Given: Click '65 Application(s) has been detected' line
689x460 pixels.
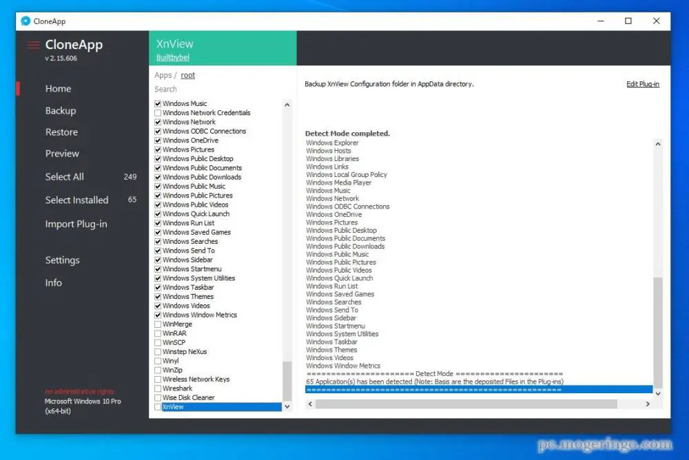Looking at the screenshot, I should point(434,381).
